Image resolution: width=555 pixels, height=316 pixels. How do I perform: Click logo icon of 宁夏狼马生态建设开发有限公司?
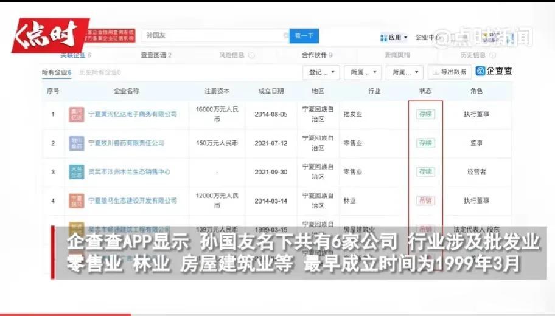tap(76, 201)
